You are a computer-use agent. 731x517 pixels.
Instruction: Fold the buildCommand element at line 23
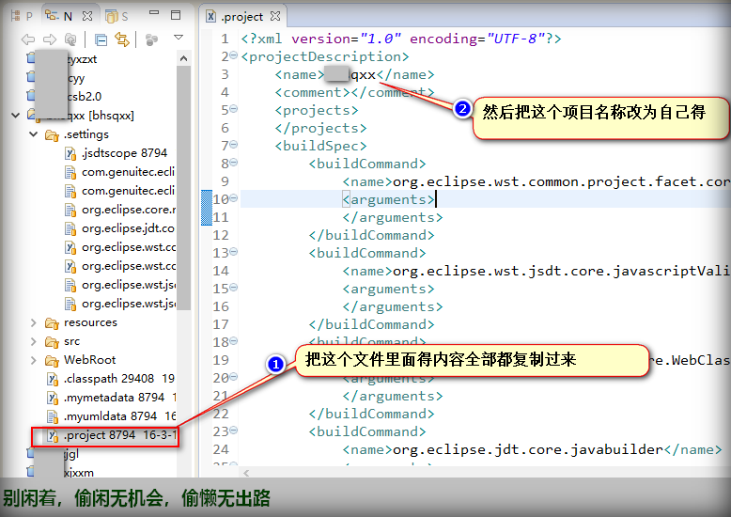pos(234,431)
